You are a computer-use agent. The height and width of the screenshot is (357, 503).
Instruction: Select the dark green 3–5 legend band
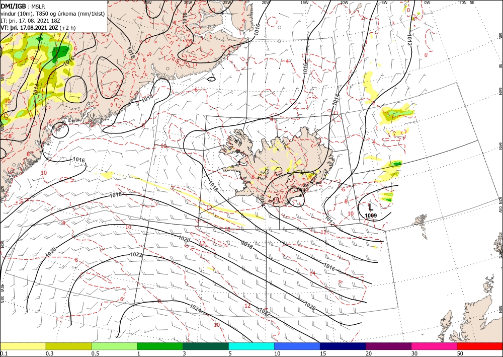click(x=206, y=346)
